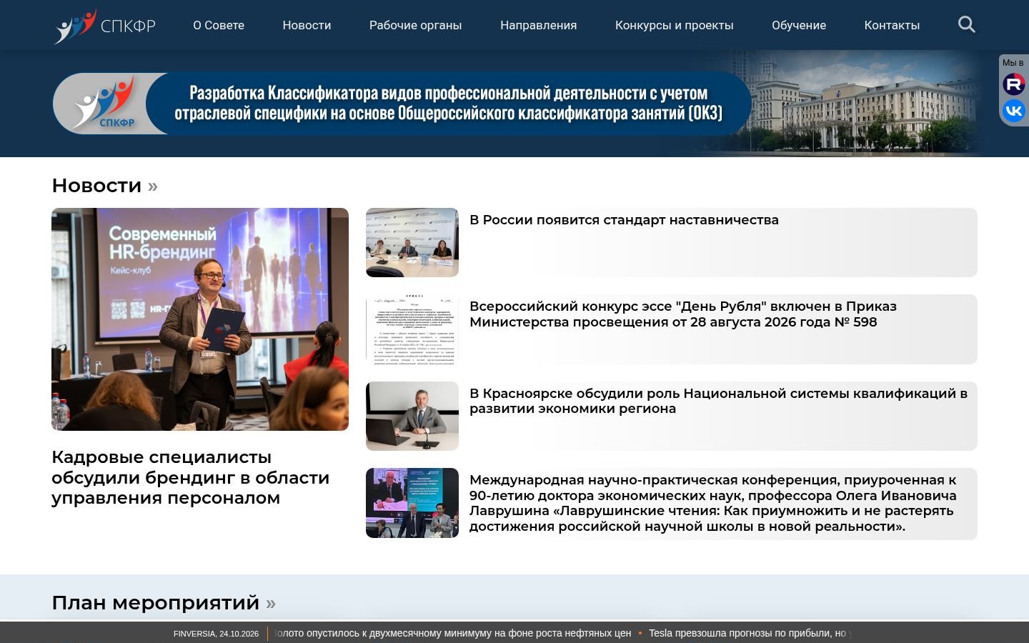
Task: Open the Направления menu
Action: (538, 25)
